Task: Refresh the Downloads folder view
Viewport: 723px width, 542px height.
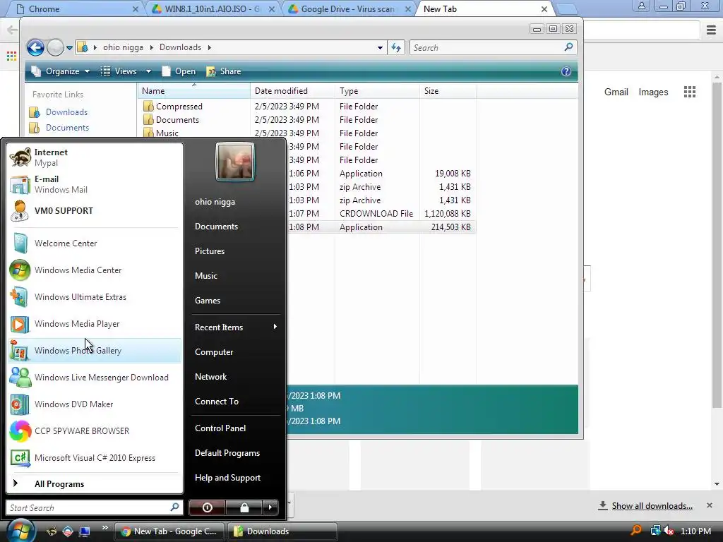Action: [396, 47]
